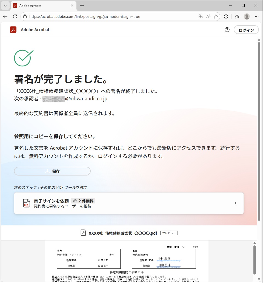Select the Adobe Acrobat browser tab
The image size is (263, 283).
click(x=41, y=5)
